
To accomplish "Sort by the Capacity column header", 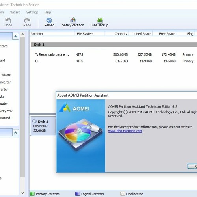I will (x=117, y=34).
